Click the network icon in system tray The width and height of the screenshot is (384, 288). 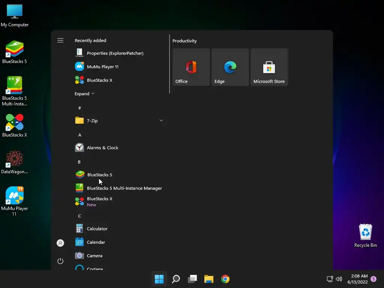pos(330,279)
